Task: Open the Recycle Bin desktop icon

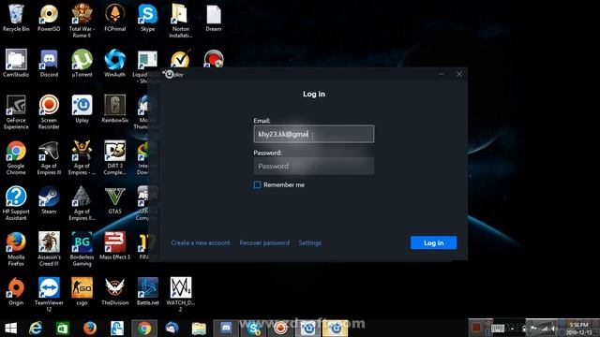Action: coord(16,18)
